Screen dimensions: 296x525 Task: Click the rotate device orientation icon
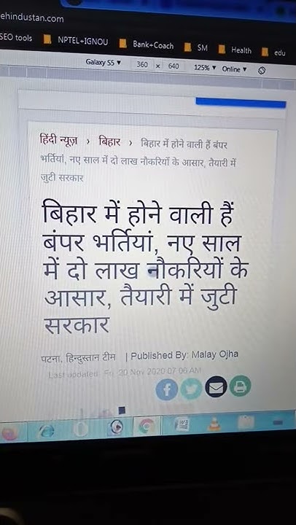[262, 71]
